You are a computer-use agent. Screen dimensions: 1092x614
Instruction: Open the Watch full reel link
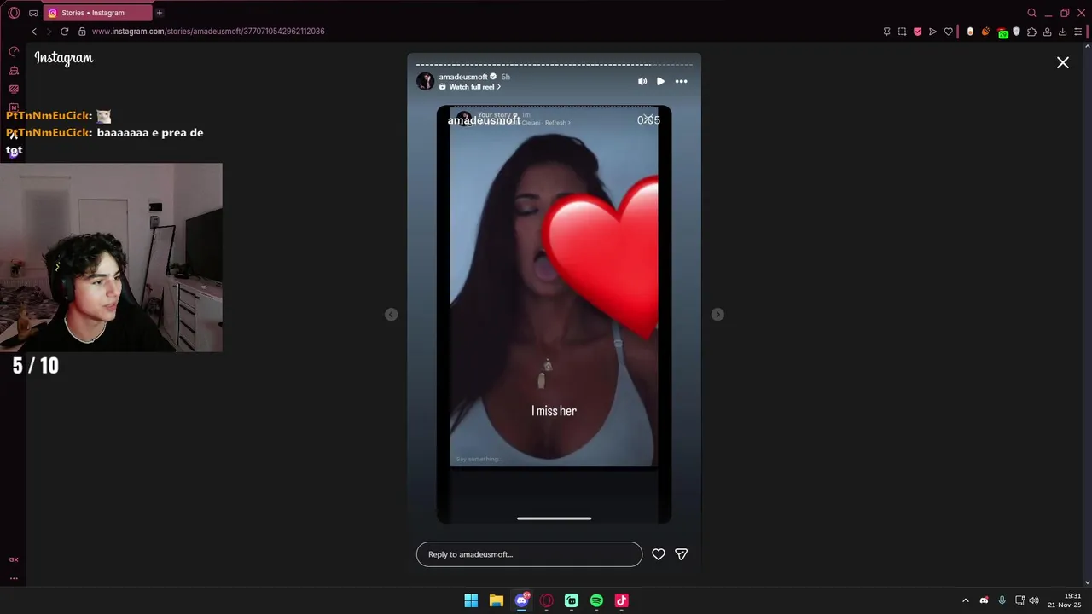point(471,87)
